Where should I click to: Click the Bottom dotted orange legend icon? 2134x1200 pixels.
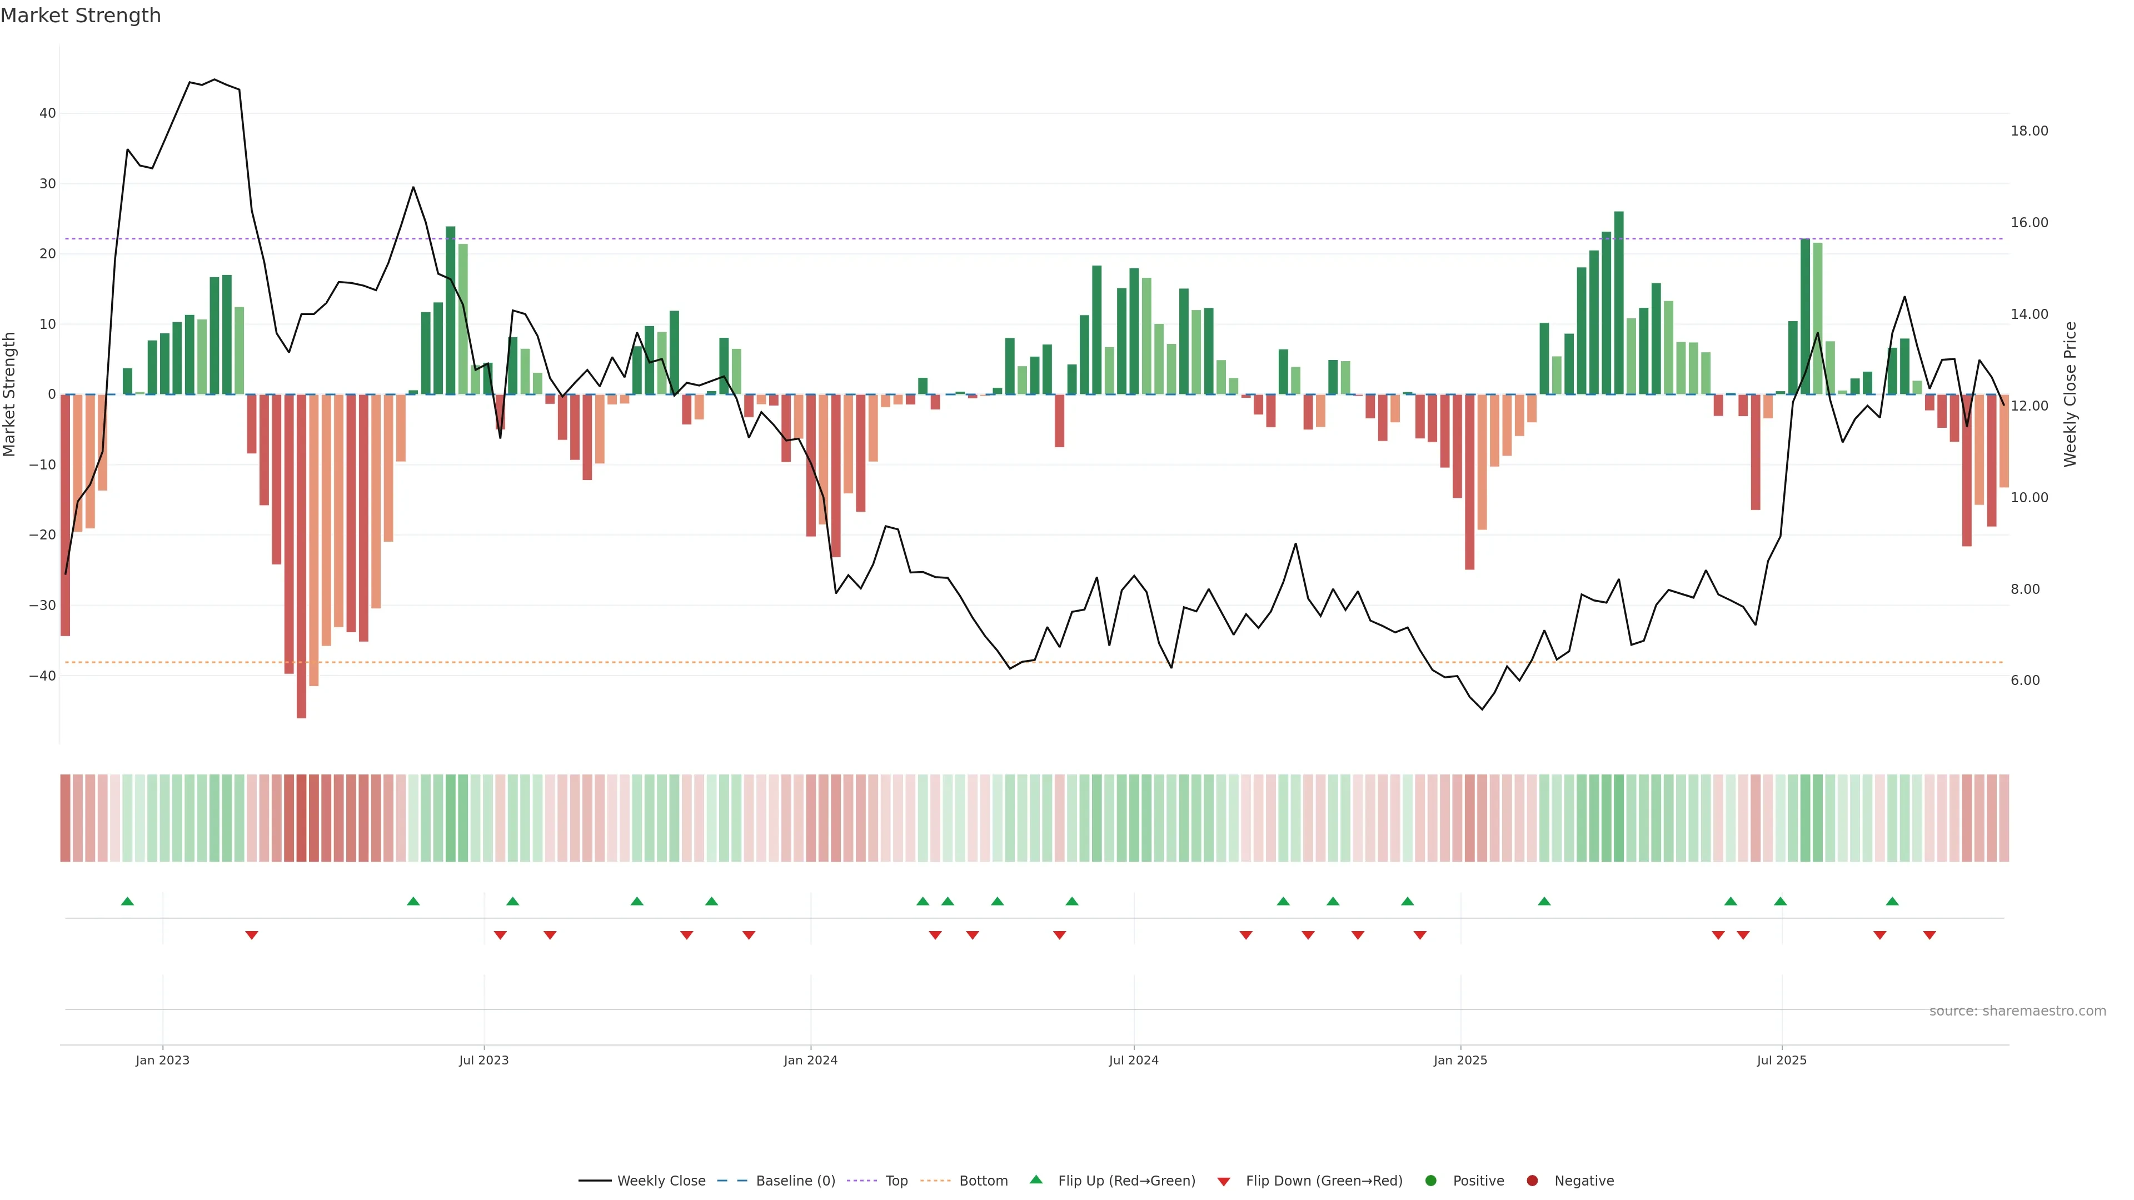[935, 1181]
